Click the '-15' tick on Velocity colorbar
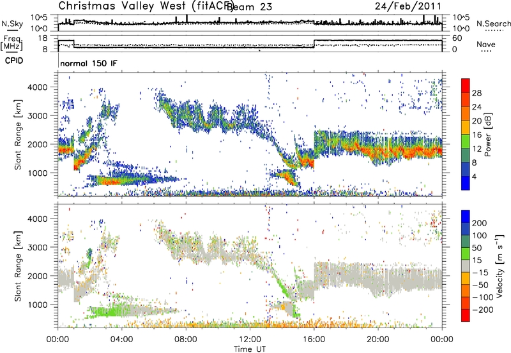The image size is (511, 353). coord(480,272)
